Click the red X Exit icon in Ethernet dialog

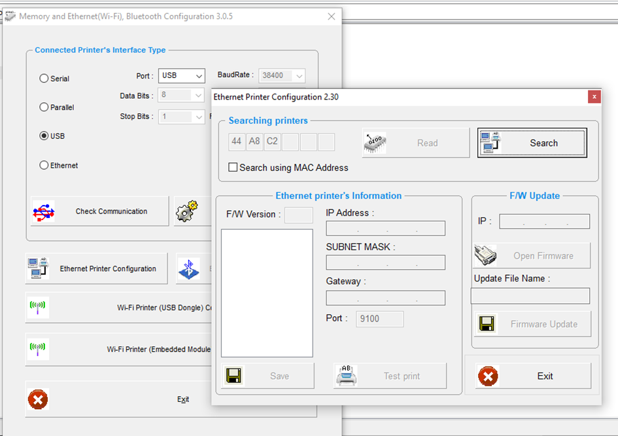(488, 376)
